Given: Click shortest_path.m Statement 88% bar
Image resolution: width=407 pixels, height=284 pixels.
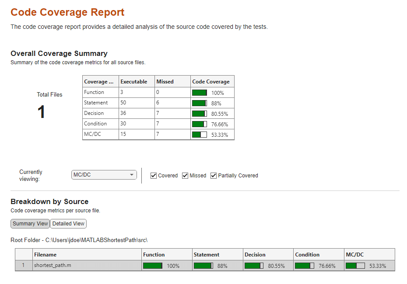Looking at the screenshot, I should (x=203, y=266).
